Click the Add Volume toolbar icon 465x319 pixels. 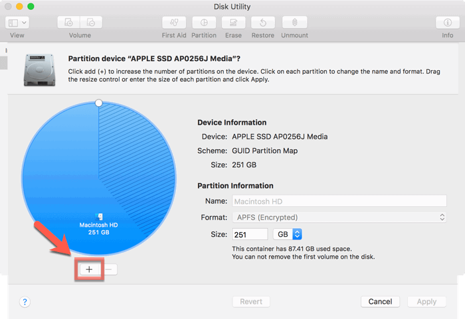68,23
